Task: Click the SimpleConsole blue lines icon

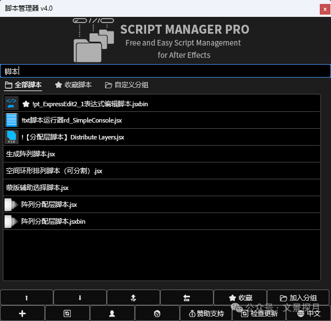Action: (11, 120)
